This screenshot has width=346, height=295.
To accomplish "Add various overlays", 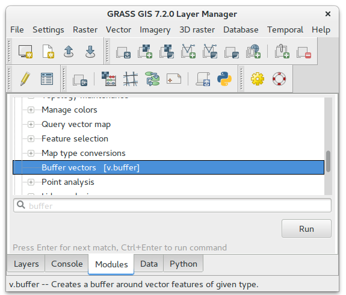I will tap(232, 52).
